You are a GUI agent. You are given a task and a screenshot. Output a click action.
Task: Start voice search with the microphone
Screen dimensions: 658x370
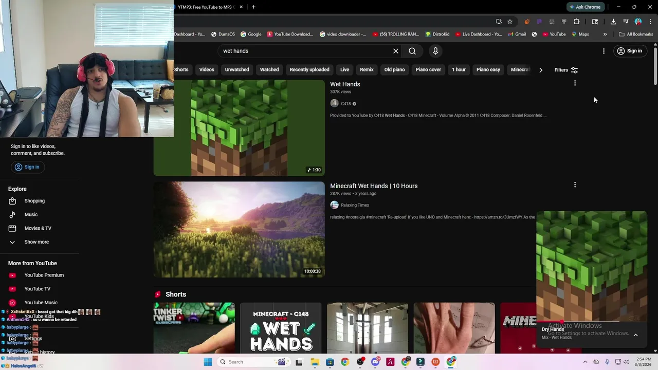(x=435, y=51)
